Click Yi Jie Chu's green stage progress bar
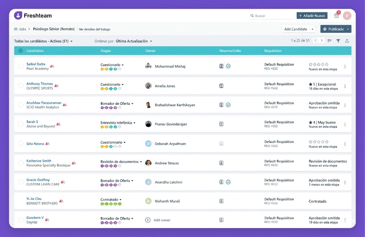Image resolution: width=365 pixels, height=237 pixels. click(111, 204)
